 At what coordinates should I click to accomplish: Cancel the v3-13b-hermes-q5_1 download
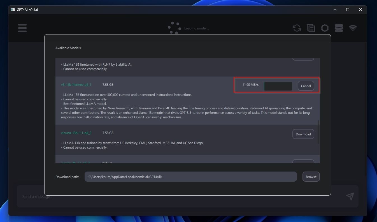[306, 86]
